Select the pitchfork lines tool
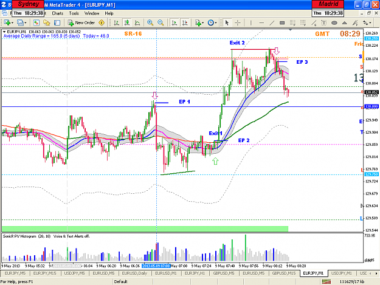Viewport: 380px width, 285px height. [355, 22]
